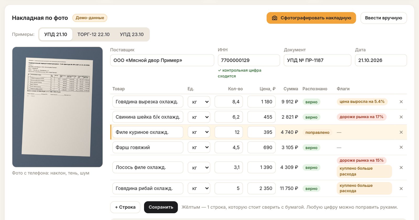Edit product name Свинина шейка б/к охлажд.
The height and width of the screenshot is (220, 419).
[x=148, y=117]
